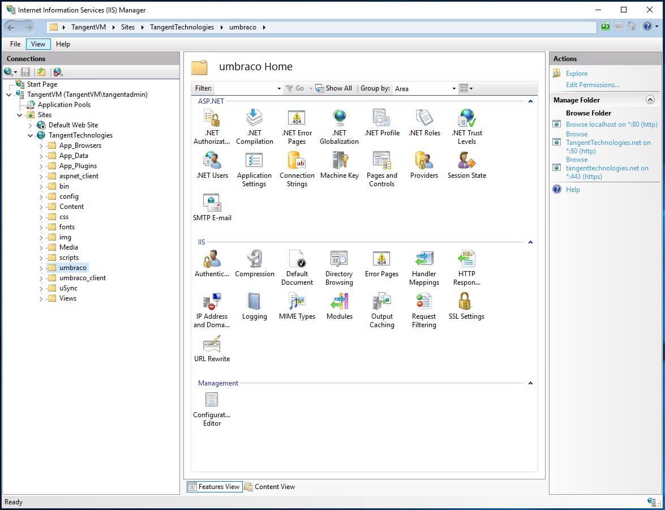Screen dimensions: 665x510
Task: Collapse the IIS feature group
Action: (530, 242)
